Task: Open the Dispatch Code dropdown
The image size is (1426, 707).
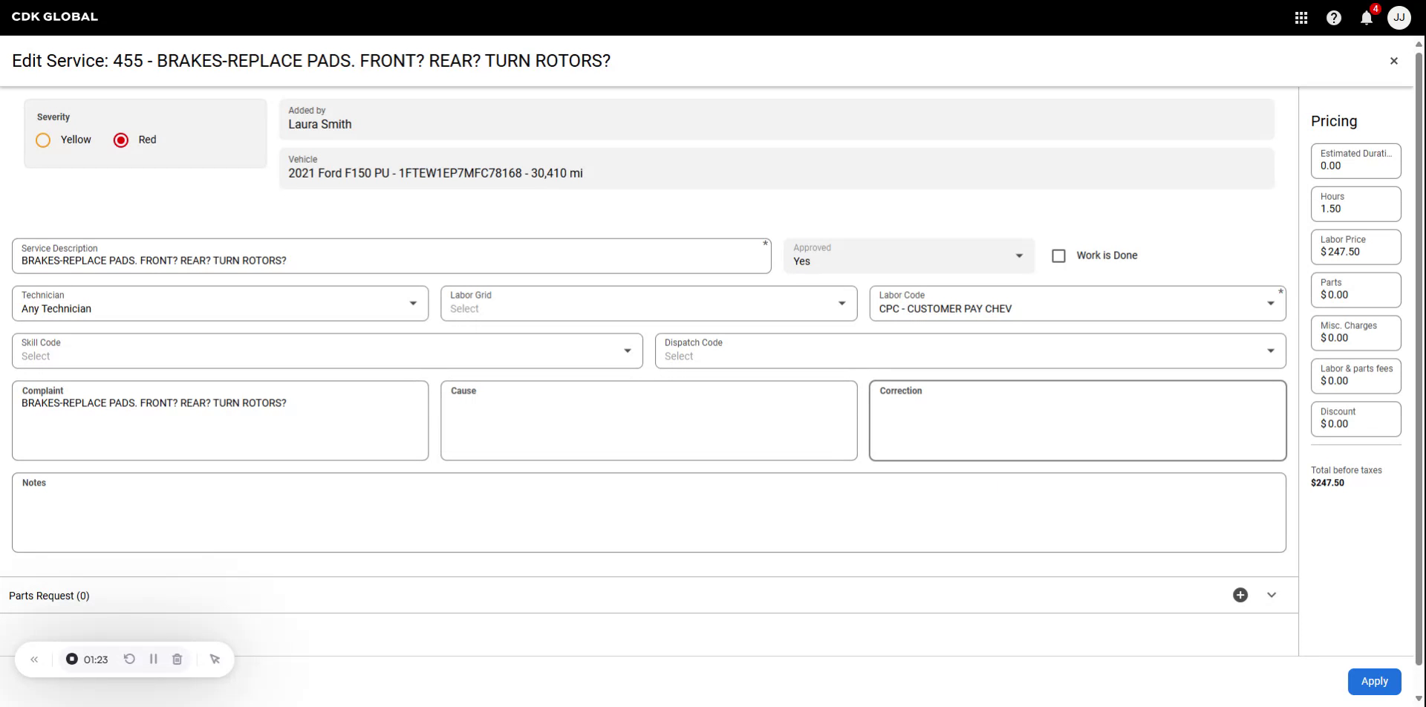Action: click(1269, 350)
